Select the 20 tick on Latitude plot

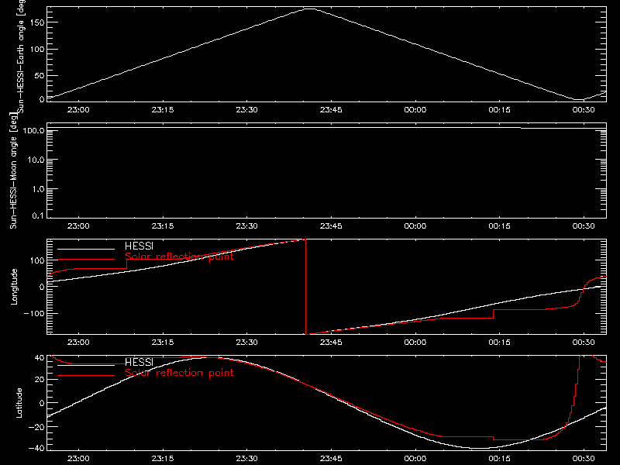[x=40, y=380]
